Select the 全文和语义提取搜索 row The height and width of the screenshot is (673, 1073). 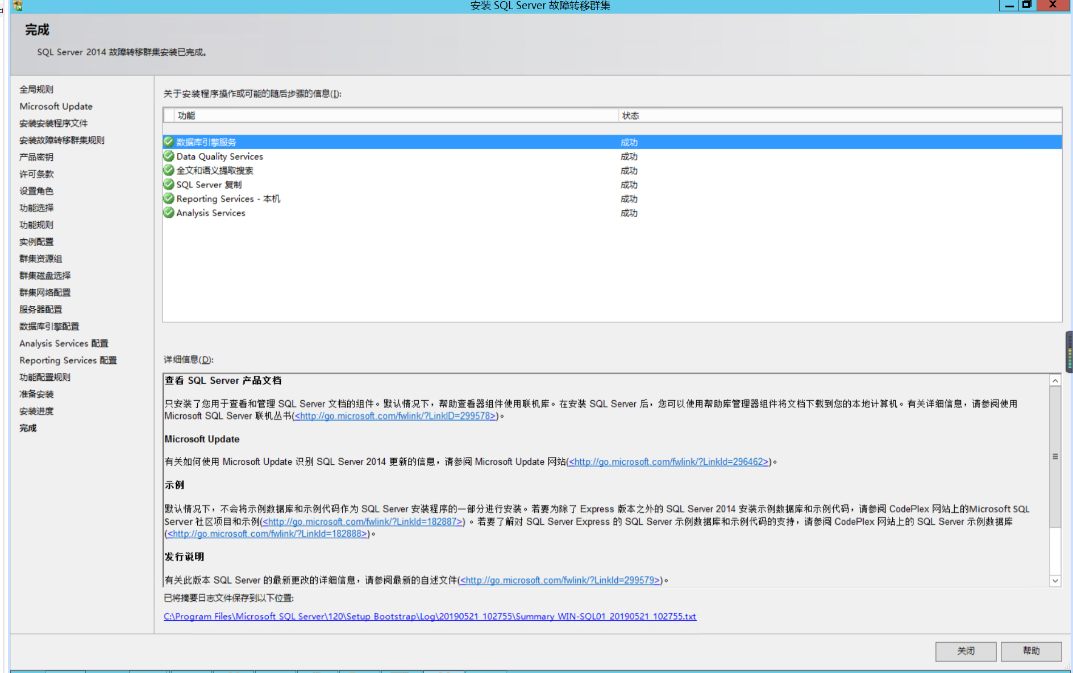[x=612, y=171]
